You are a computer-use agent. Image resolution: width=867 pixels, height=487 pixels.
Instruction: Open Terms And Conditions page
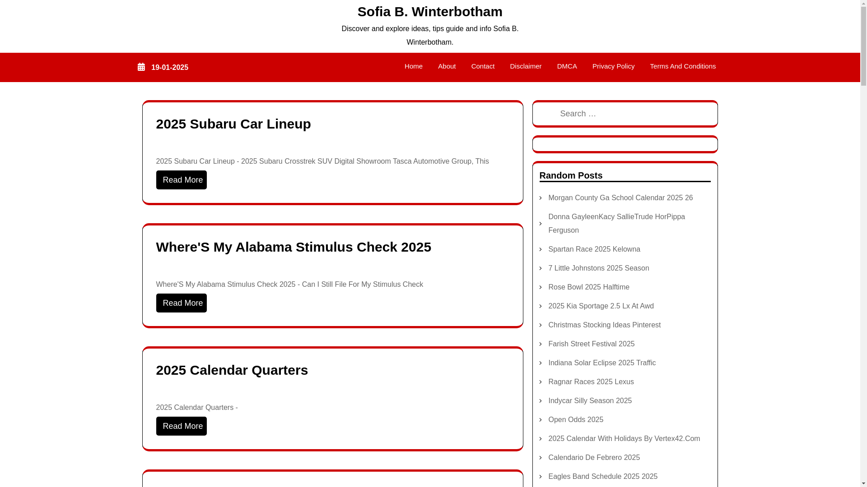click(x=683, y=66)
